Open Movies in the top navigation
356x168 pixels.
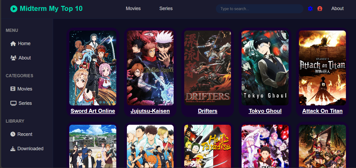(133, 8)
